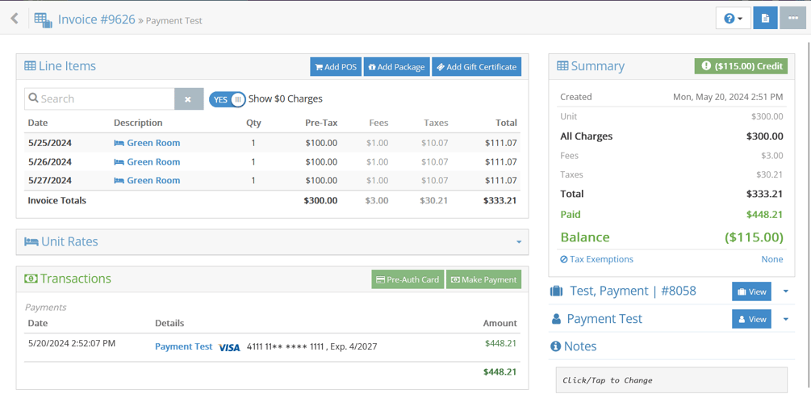Click the $448.21 payment amount in transaction row
The height and width of the screenshot is (394, 811).
[500, 343]
